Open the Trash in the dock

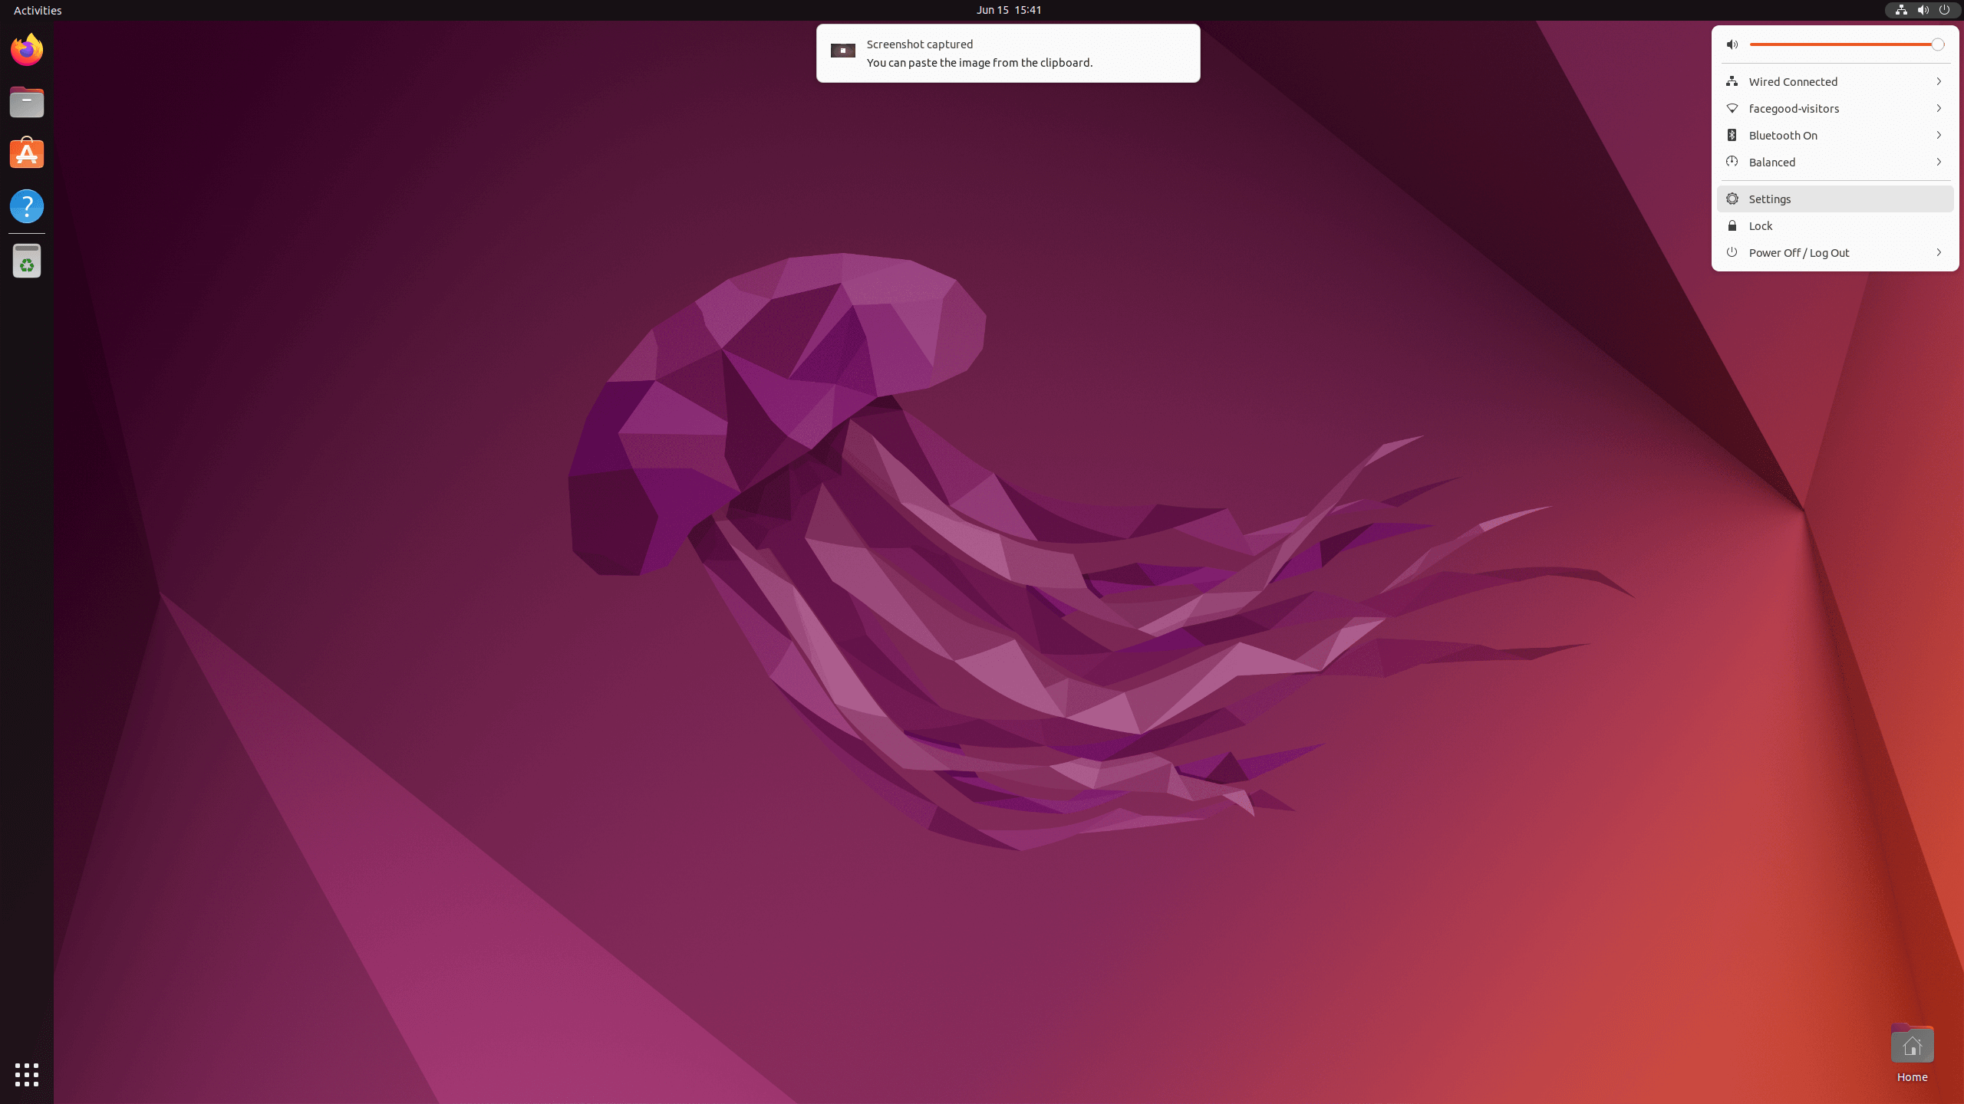point(27,261)
